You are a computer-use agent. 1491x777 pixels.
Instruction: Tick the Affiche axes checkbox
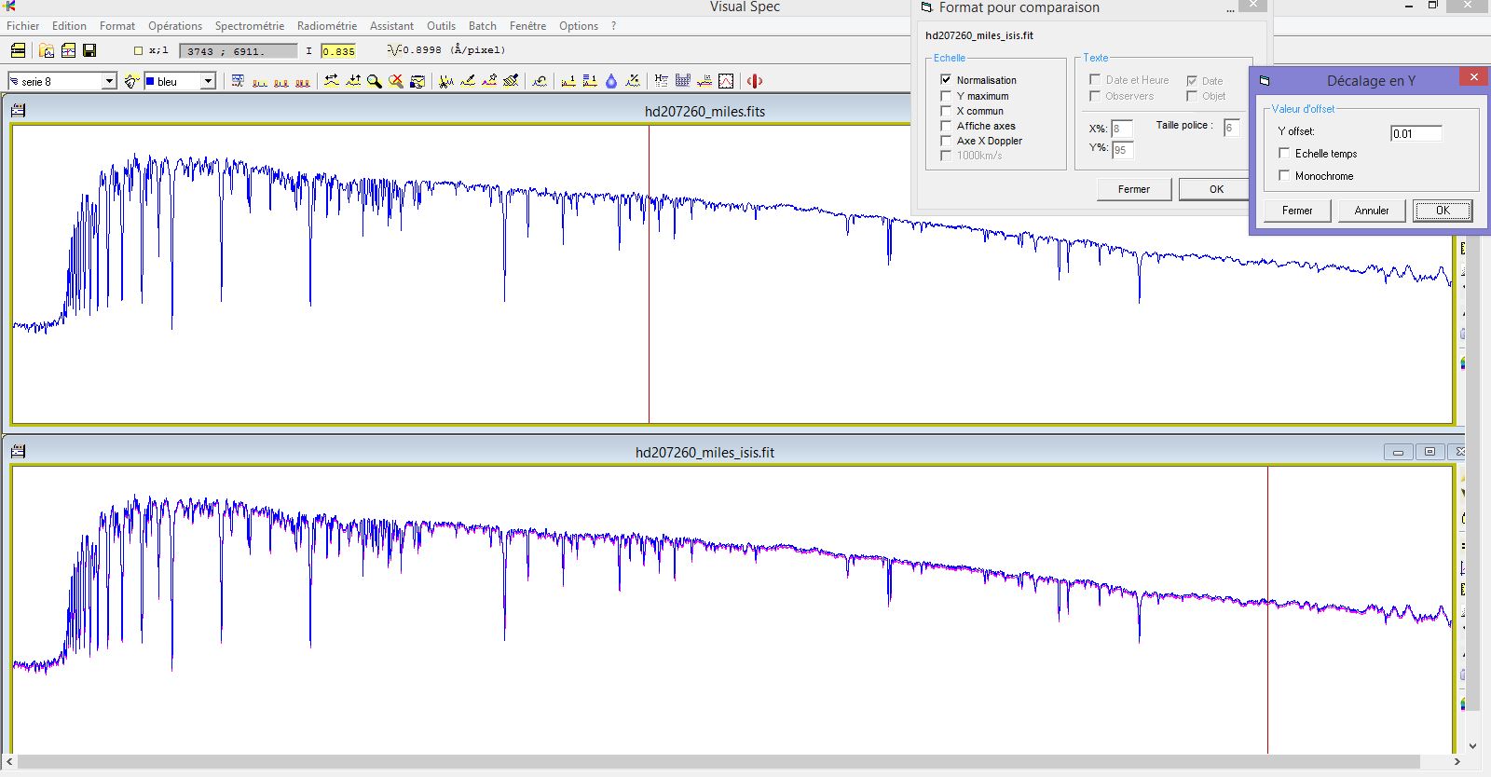click(x=947, y=126)
